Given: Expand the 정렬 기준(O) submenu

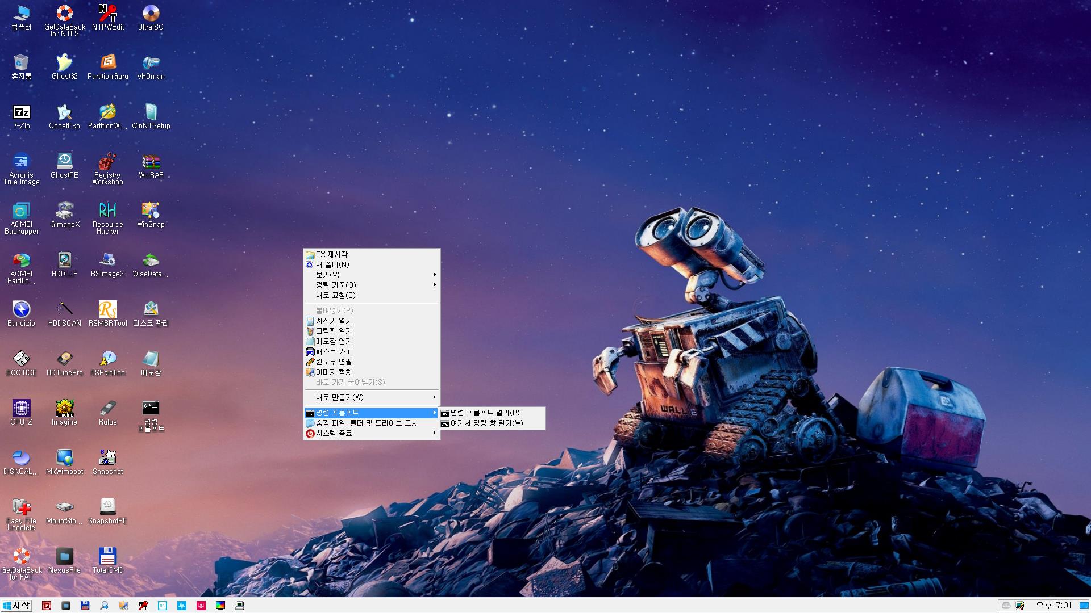Looking at the screenshot, I should (372, 285).
